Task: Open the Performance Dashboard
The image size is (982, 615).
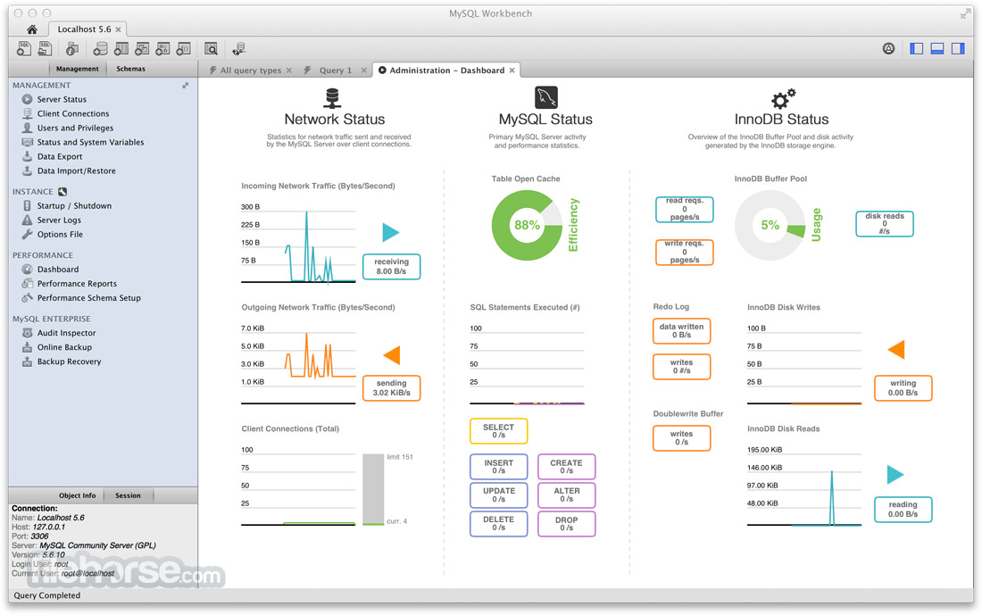Action: [x=58, y=270]
